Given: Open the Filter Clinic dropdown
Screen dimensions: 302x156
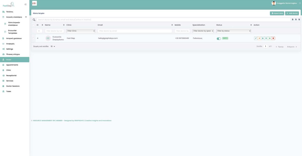Looking at the screenshot, I should point(81,31).
